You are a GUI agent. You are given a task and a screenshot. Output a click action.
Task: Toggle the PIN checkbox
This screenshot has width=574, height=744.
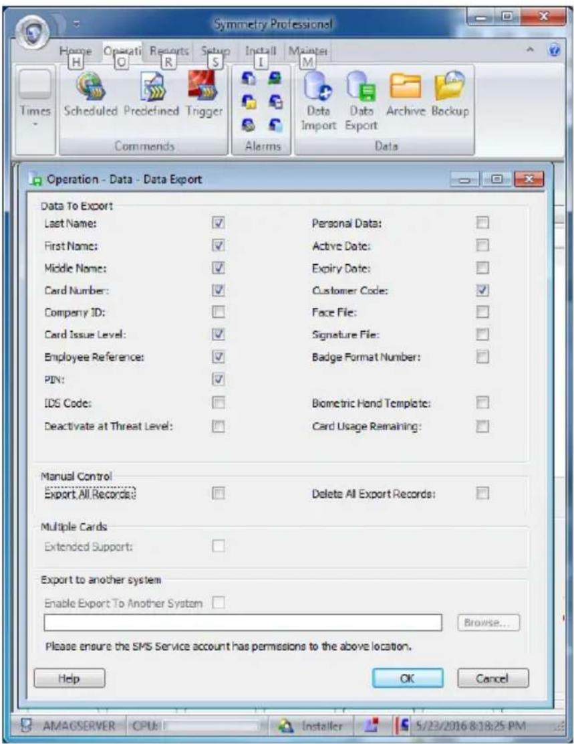tap(218, 379)
